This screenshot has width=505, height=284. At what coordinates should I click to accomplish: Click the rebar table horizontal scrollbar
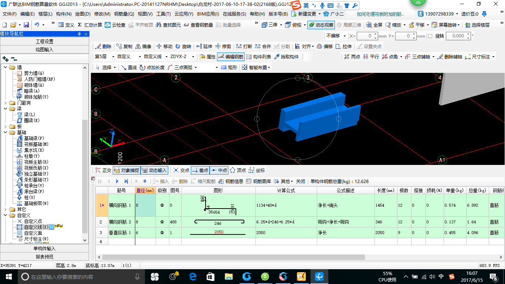coord(234,257)
